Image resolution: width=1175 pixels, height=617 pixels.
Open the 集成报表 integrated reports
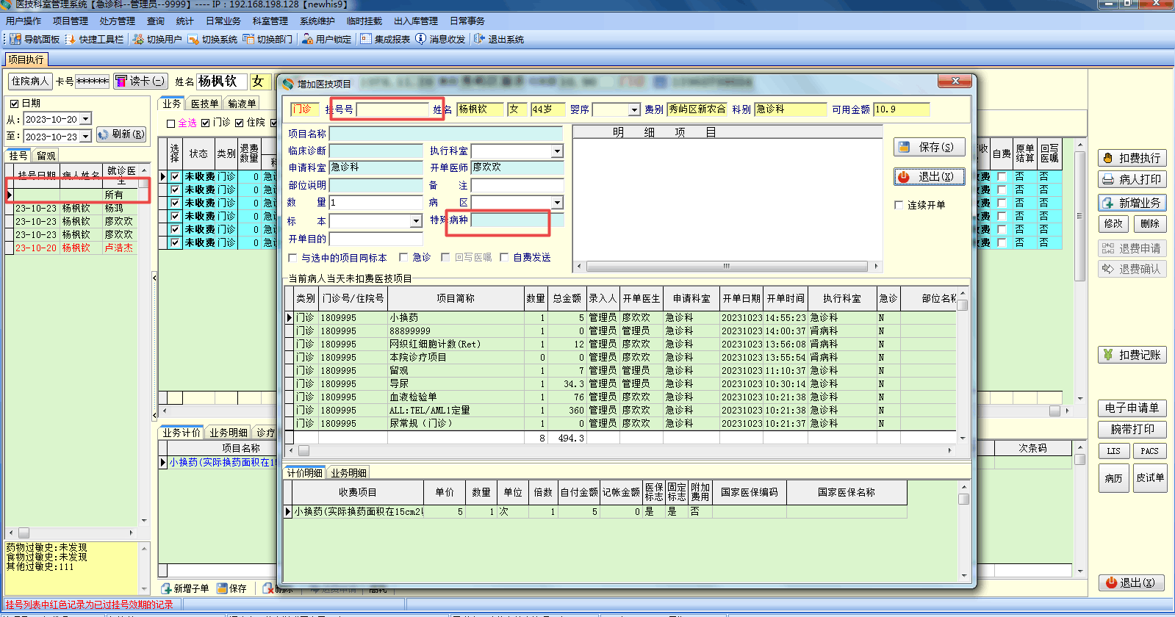coord(385,39)
